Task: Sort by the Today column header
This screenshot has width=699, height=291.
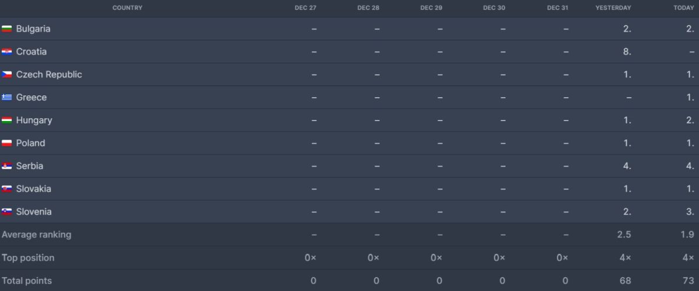Action: tap(684, 8)
